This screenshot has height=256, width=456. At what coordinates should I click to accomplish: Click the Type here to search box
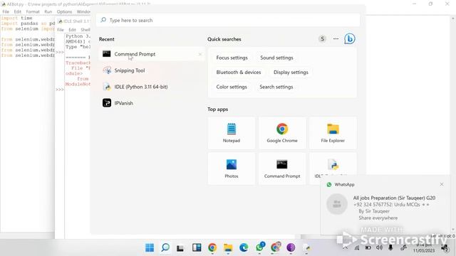click(228, 21)
